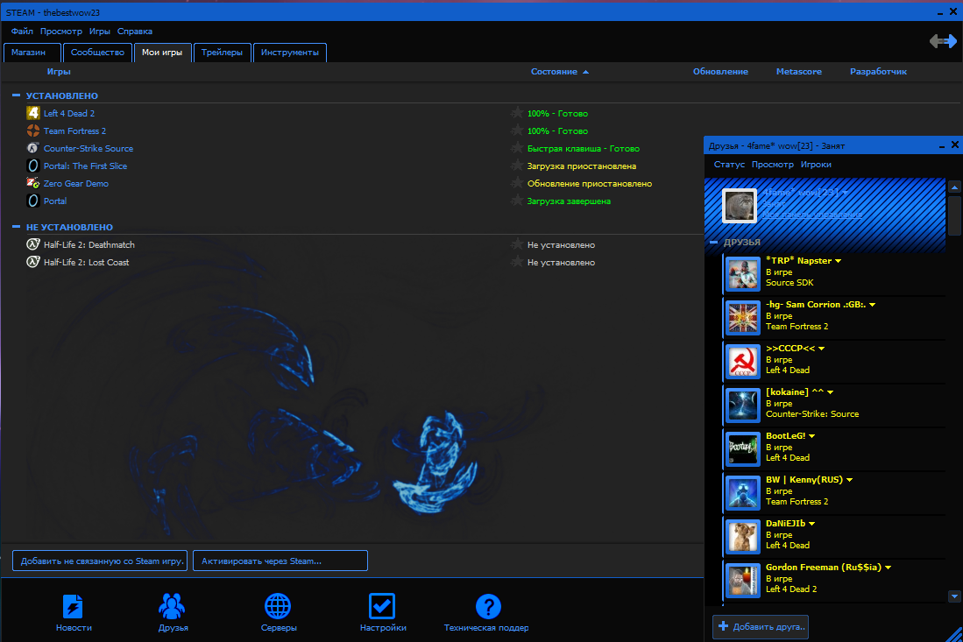Sort the games list by Metascore column
963x642 pixels.
(x=799, y=72)
